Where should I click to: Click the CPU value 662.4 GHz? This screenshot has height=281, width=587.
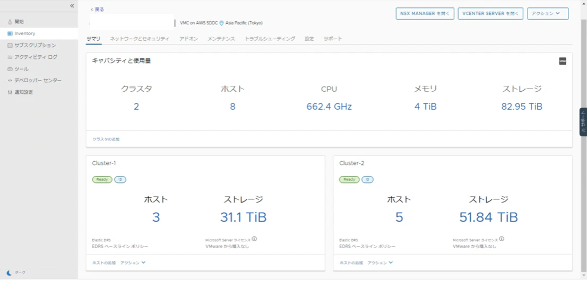pyautogui.click(x=329, y=107)
